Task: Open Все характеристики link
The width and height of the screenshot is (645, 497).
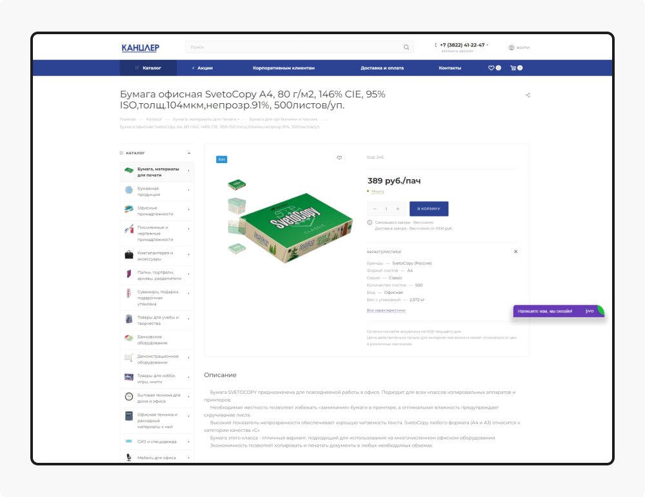Action: click(386, 310)
